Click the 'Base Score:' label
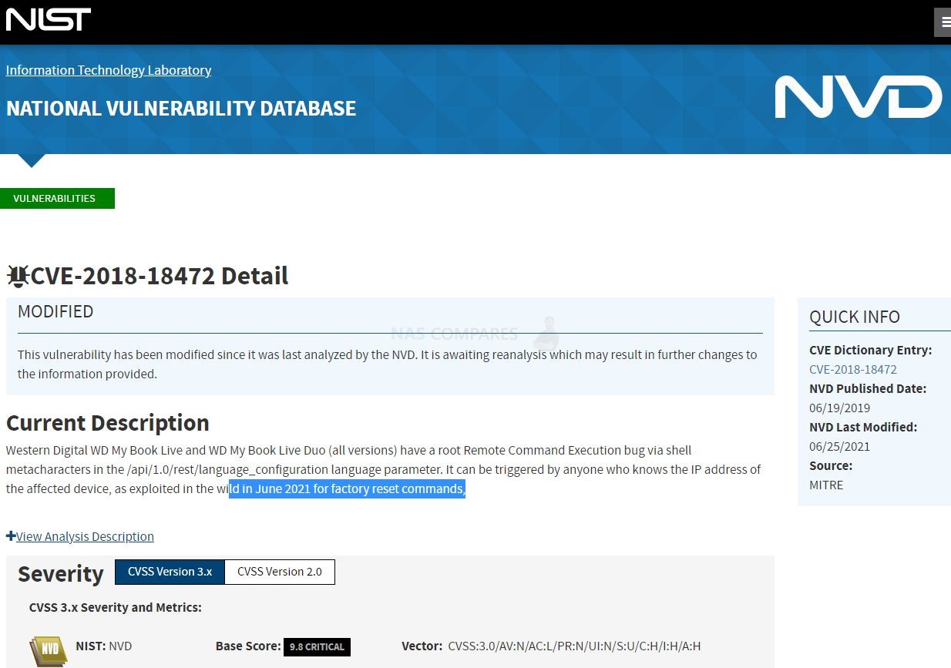Viewport: 951px width, 668px height. click(248, 646)
